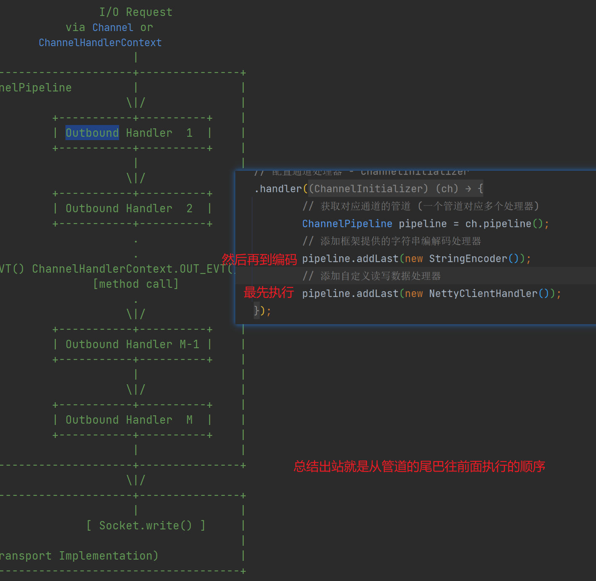Viewport: 596px width, 581px height.
Task: Click the comment "// 获取对应通道的管道"
Action: click(x=357, y=206)
